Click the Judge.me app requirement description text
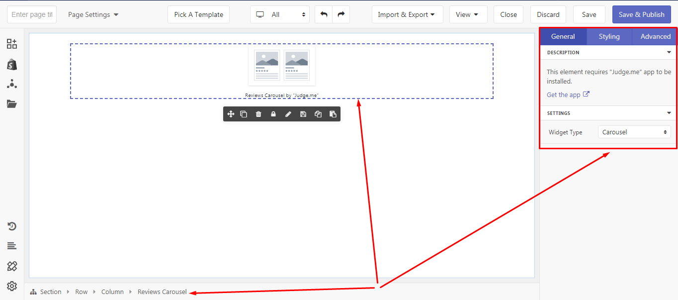 coord(609,77)
